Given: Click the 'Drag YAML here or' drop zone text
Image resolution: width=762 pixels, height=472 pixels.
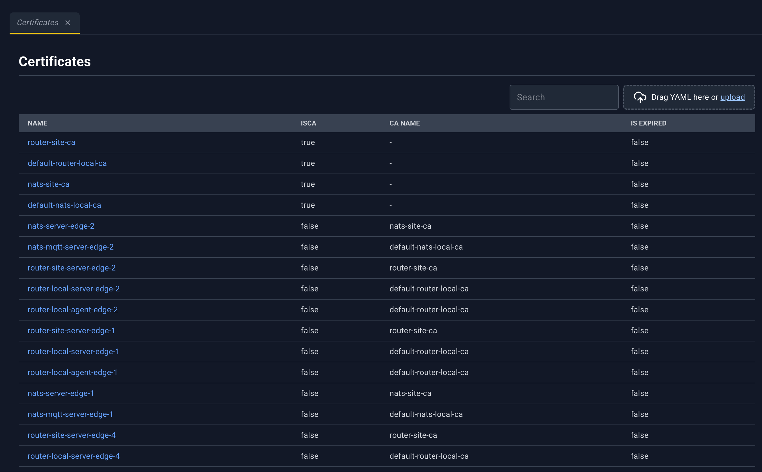Looking at the screenshot, I should (684, 97).
